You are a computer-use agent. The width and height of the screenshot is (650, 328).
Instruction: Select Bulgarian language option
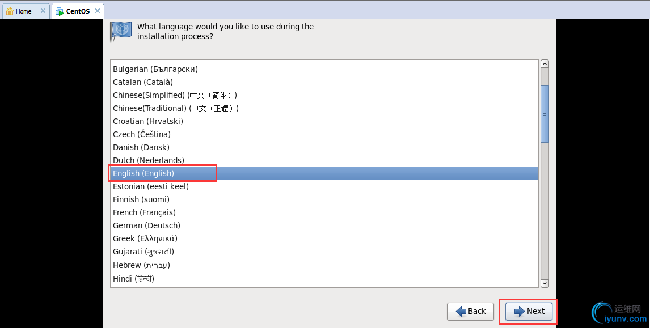click(x=155, y=69)
